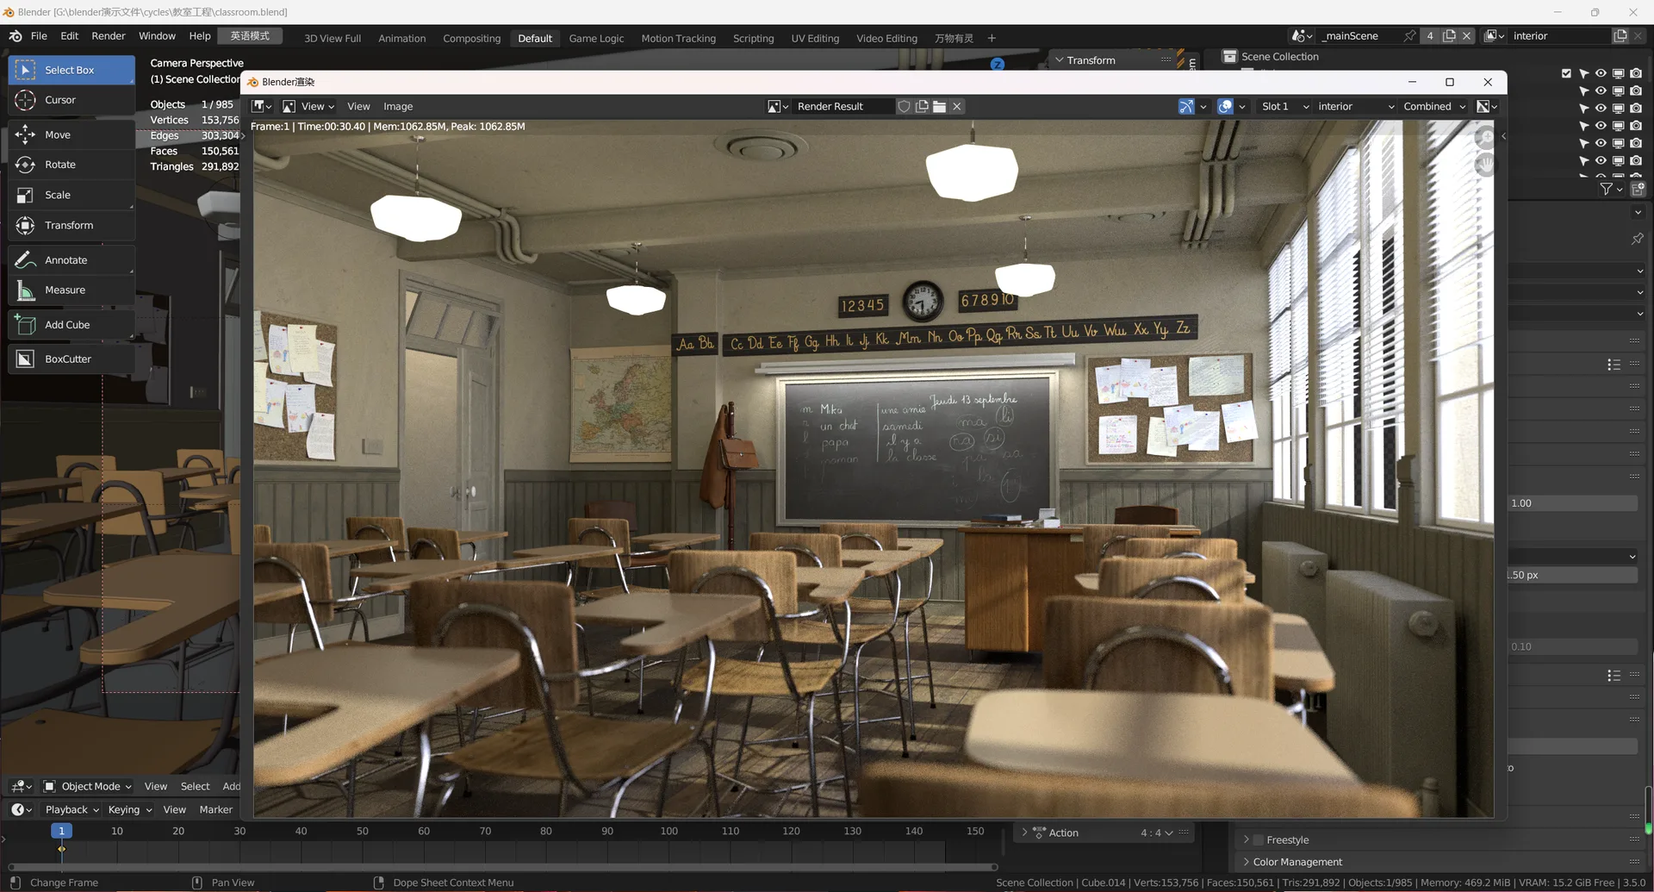The width and height of the screenshot is (1654, 892).
Task: Pin the _mainScene scene selector
Action: [1409, 35]
